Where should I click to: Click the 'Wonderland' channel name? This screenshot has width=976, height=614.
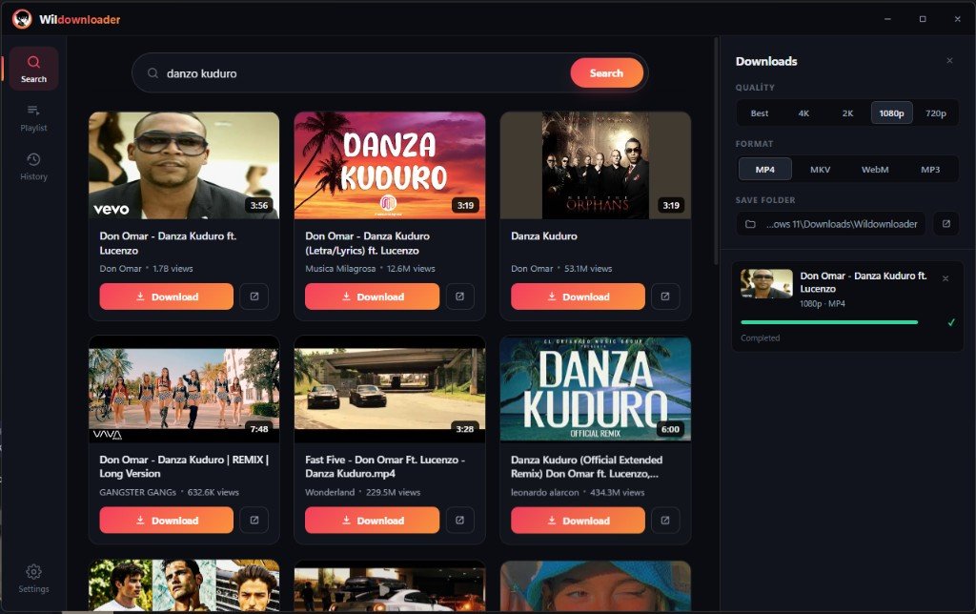click(x=330, y=492)
